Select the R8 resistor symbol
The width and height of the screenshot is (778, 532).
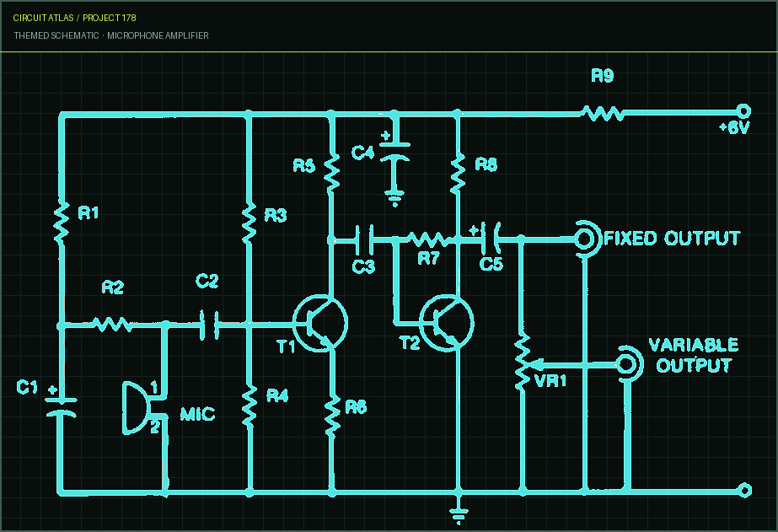pos(458,173)
